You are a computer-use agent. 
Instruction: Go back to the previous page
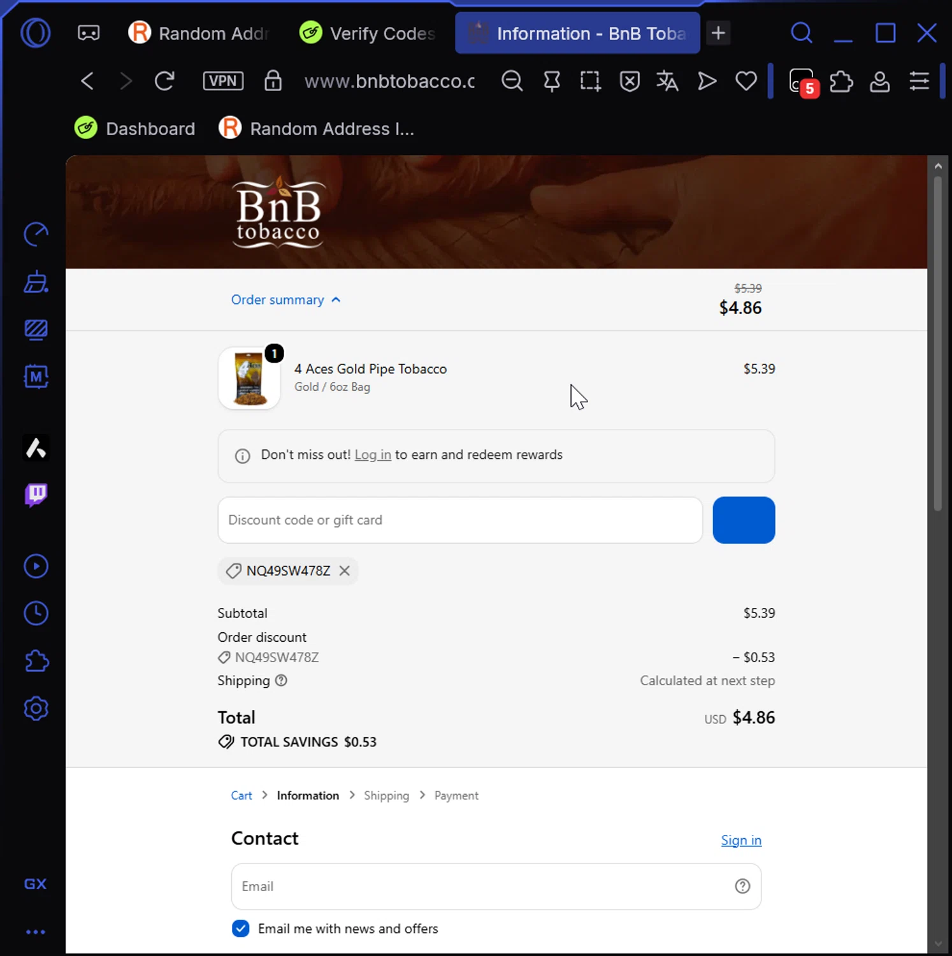point(87,81)
